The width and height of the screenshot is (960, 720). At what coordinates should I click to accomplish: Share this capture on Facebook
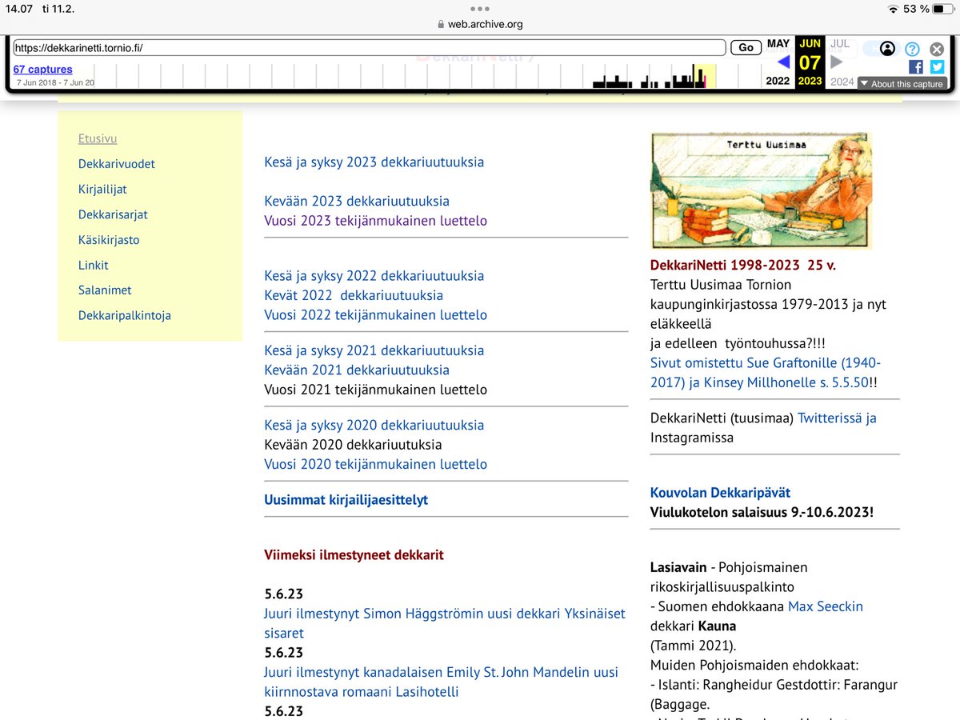tap(916, 67)
